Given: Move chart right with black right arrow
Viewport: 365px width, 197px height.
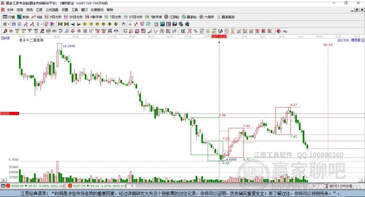Looking at the screenshot, I should pyautogui.click(x=79, y=24).
